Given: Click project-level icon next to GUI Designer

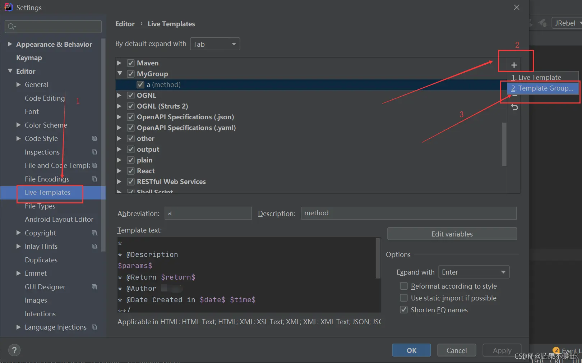Looking at the screenshot, I should tap(94, 287).
